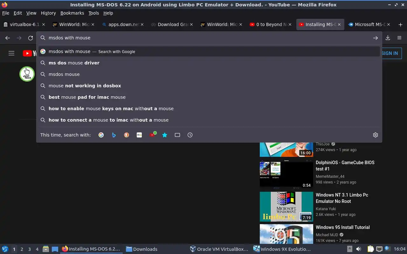Search this time with eBay icon
The width and height of the screenshot is (407, 254).
(139, 135)
